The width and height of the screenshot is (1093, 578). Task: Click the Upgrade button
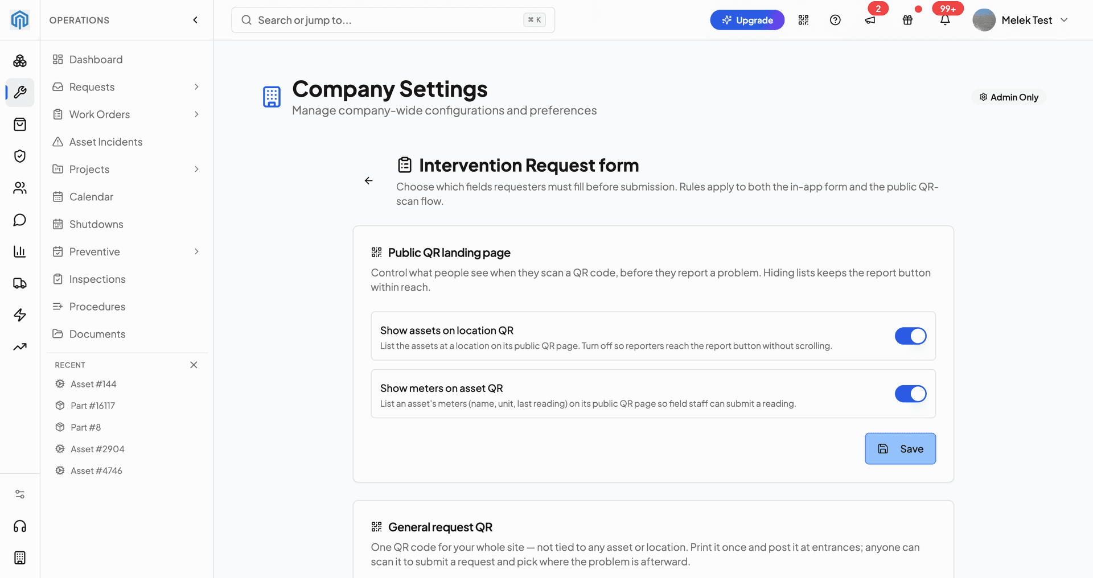coord(747,20)
